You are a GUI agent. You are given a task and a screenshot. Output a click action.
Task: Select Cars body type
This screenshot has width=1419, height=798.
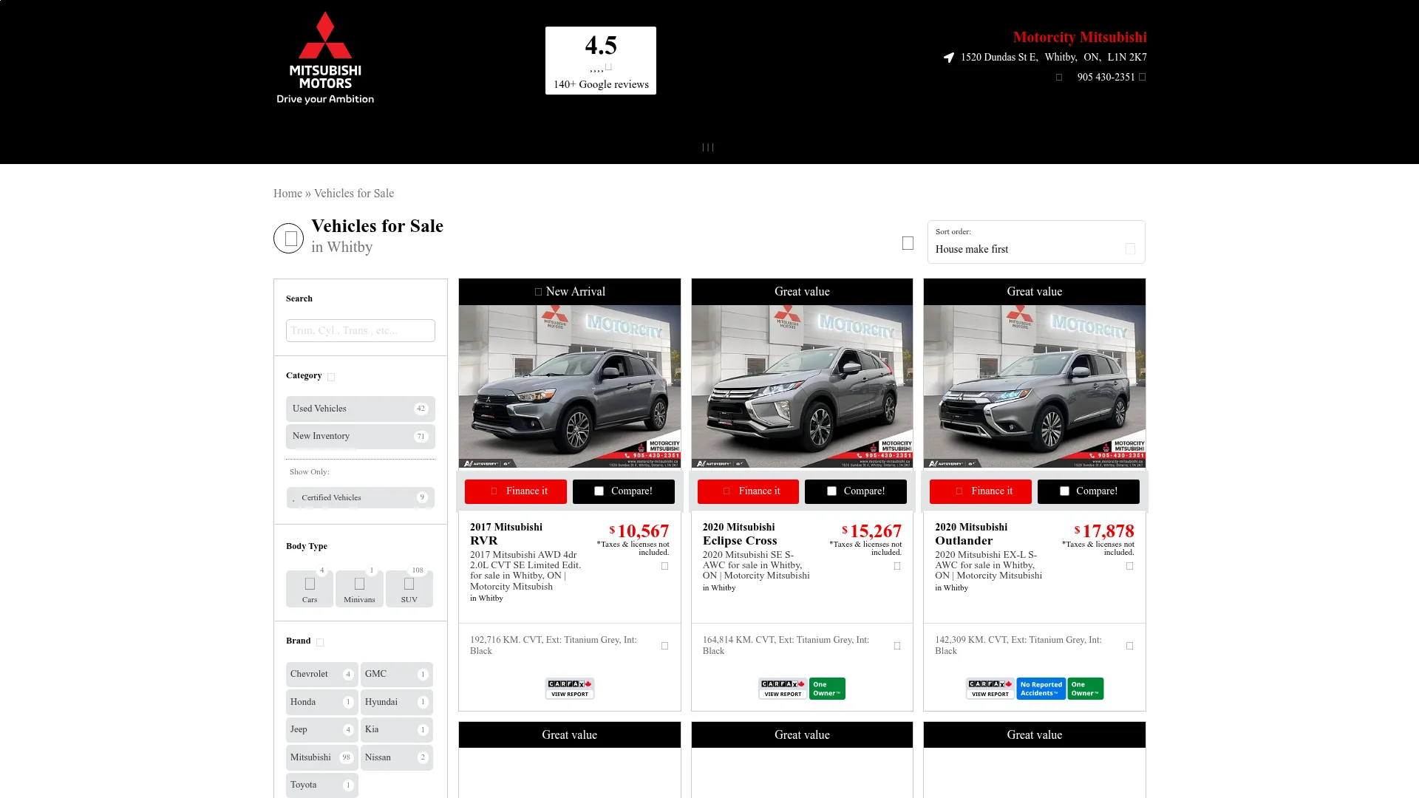point(310,589)
